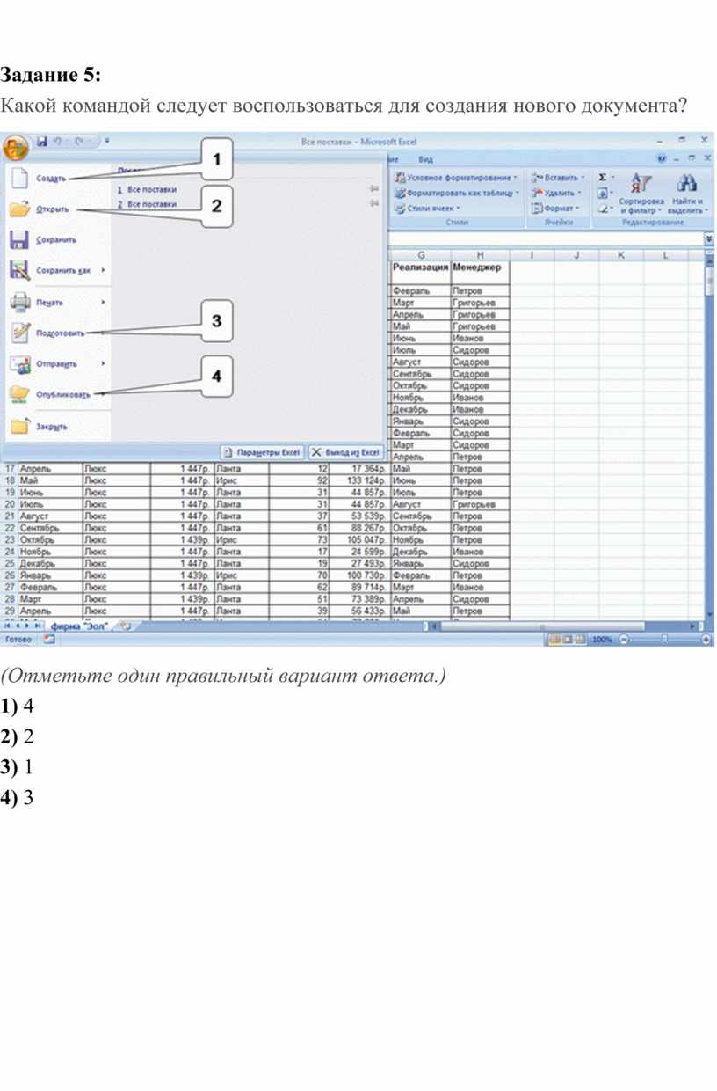
Task: Choose Создать to create a new document
Action: click(x=51, y=179)
